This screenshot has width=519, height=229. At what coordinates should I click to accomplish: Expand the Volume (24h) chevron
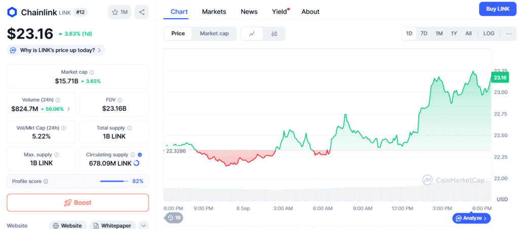pos(68,108)
